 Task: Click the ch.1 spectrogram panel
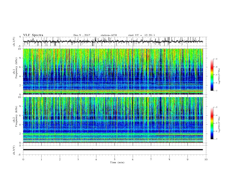[113, 71]
